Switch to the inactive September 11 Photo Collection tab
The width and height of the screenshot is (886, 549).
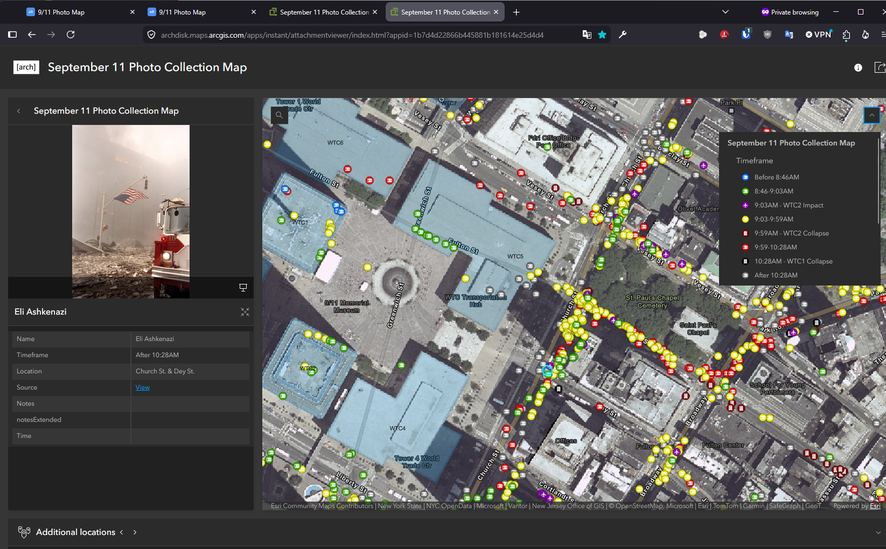click(x=324, y=12)
